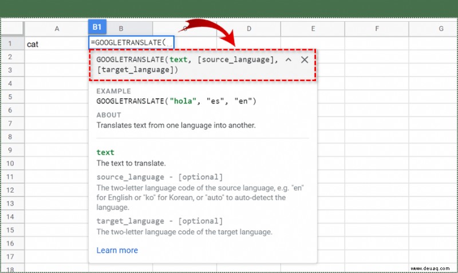
Task: Select row 15 header
Action: (12, 230)
